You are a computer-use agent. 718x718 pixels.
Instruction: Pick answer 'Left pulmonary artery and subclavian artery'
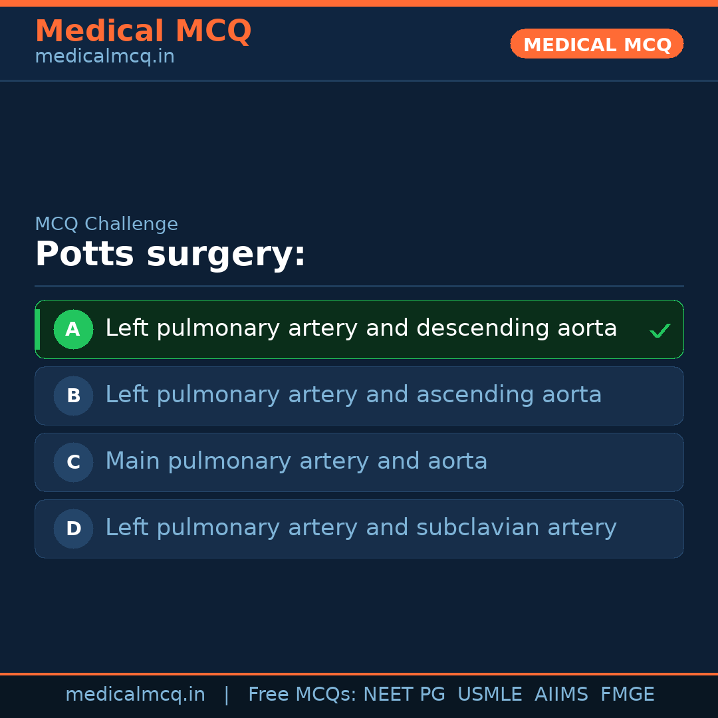pyautogui.click(x=360, y=528)
